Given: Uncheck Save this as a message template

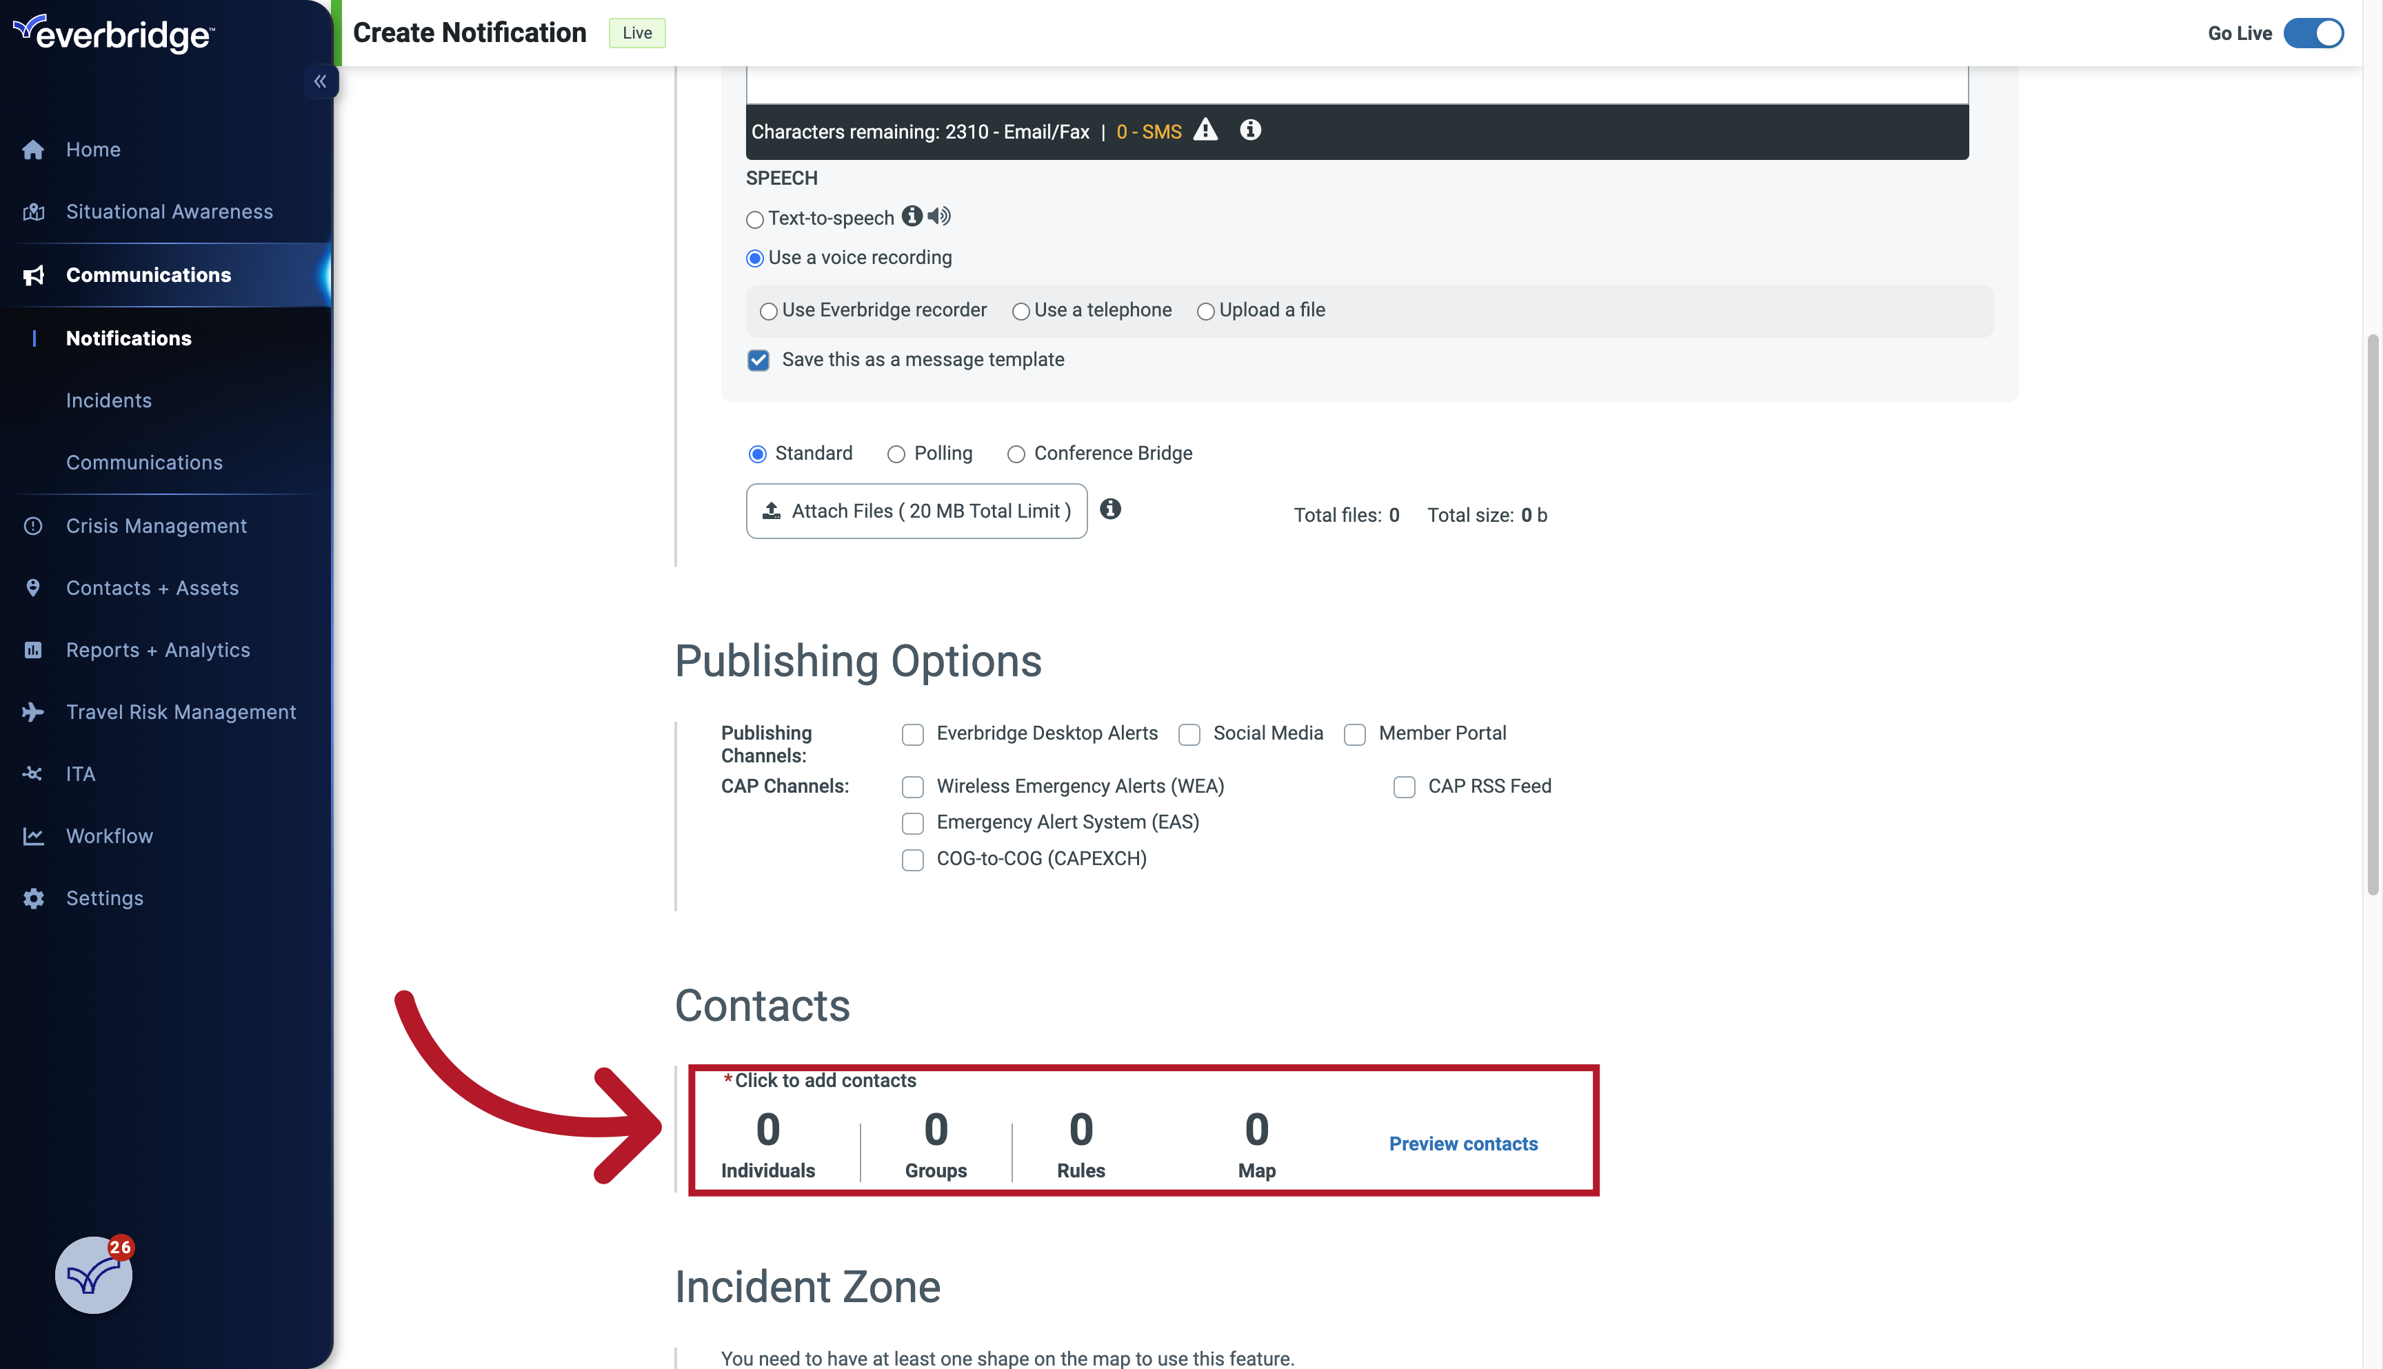Looking at the screenshot, I should click(x=758, y=360).
